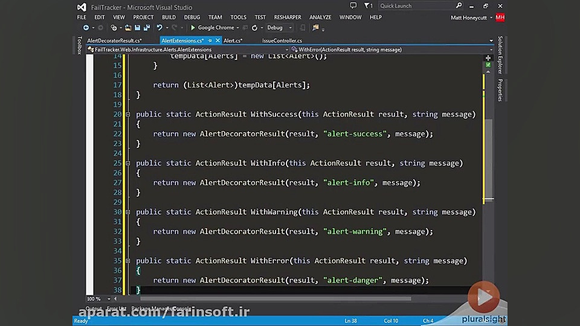Switch to the AlertDecoratorResult.cs tab
The image size is (580, 326).
(x=114, y=40)
